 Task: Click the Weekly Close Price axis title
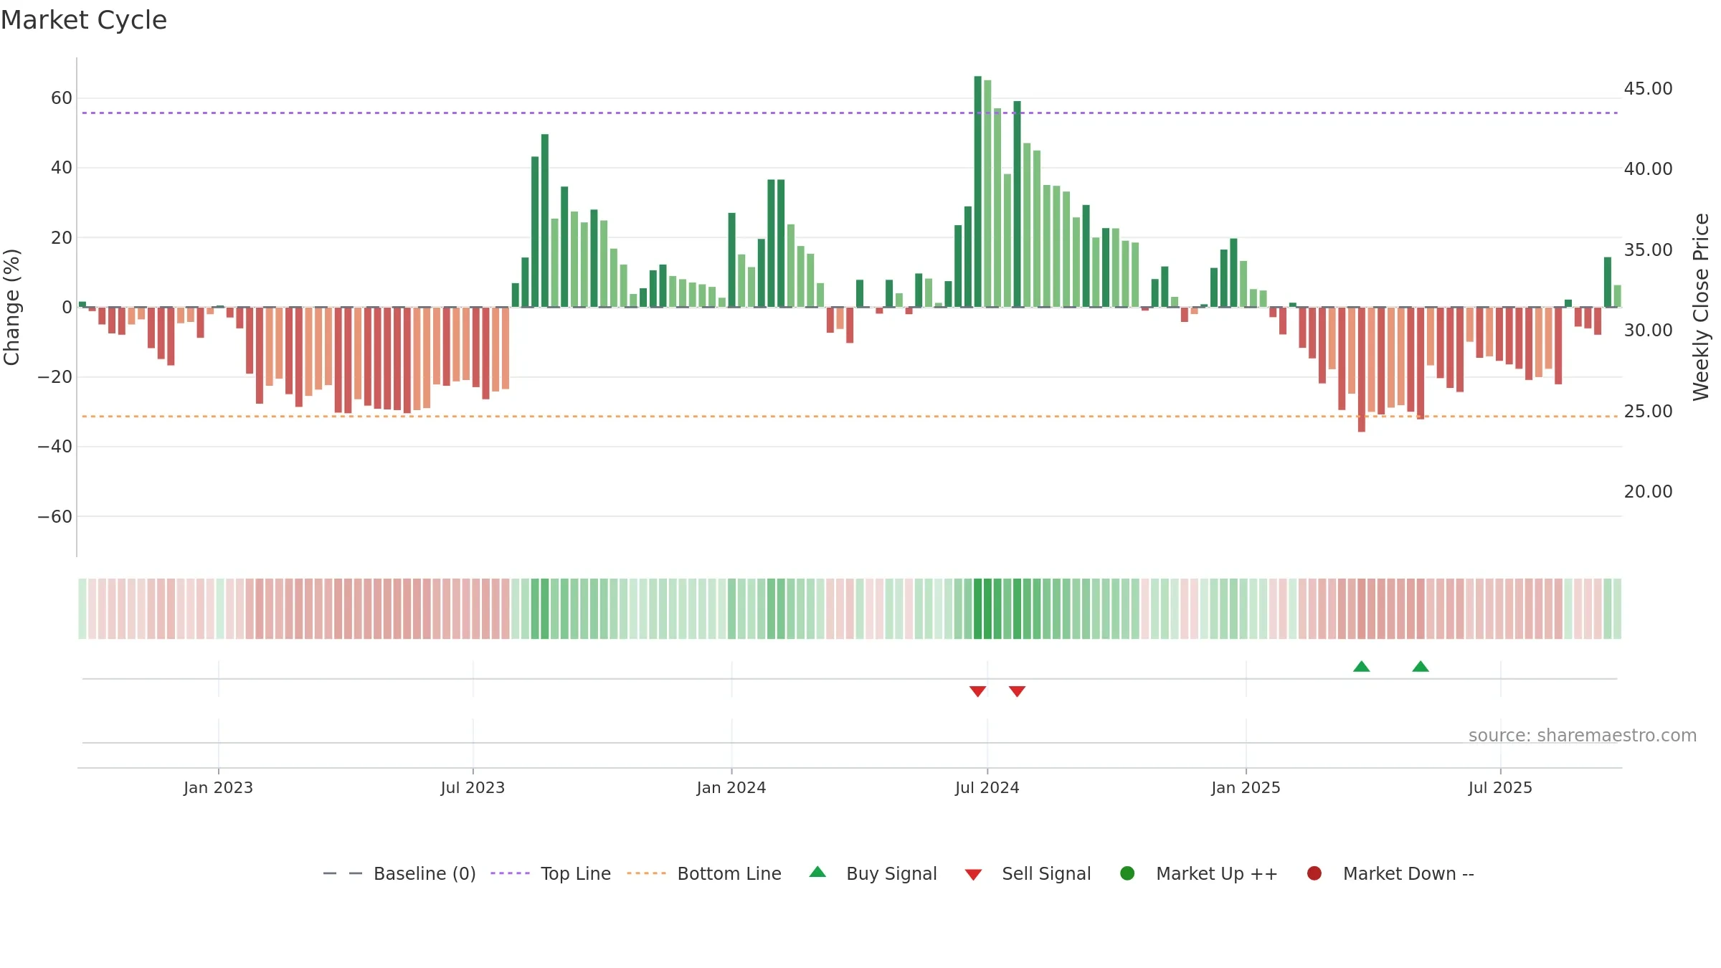point(1701,307)
